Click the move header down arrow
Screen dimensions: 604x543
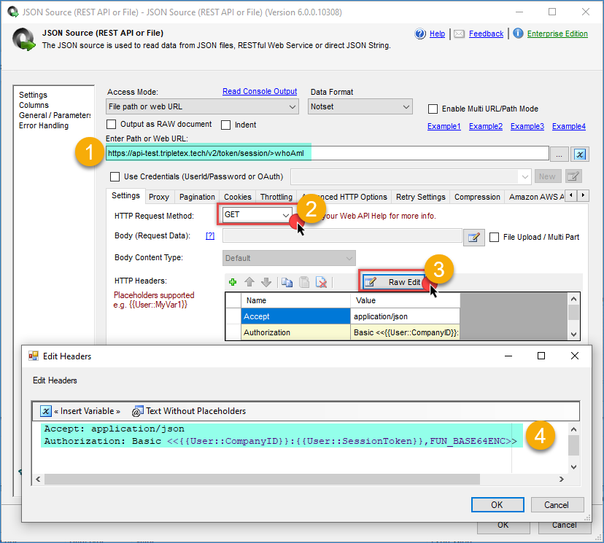266,282
